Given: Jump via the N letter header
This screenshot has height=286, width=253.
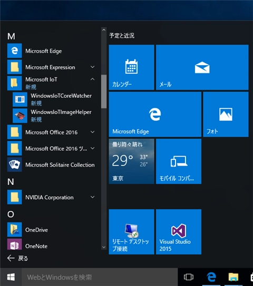Looking at the screenshot, I should [x=11, y=182].
